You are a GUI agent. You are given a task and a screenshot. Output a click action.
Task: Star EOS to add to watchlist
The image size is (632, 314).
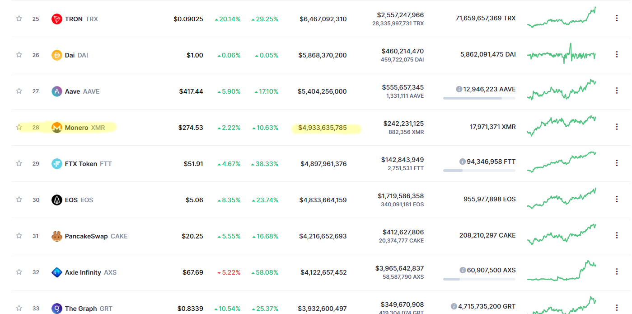click(19, 200)
